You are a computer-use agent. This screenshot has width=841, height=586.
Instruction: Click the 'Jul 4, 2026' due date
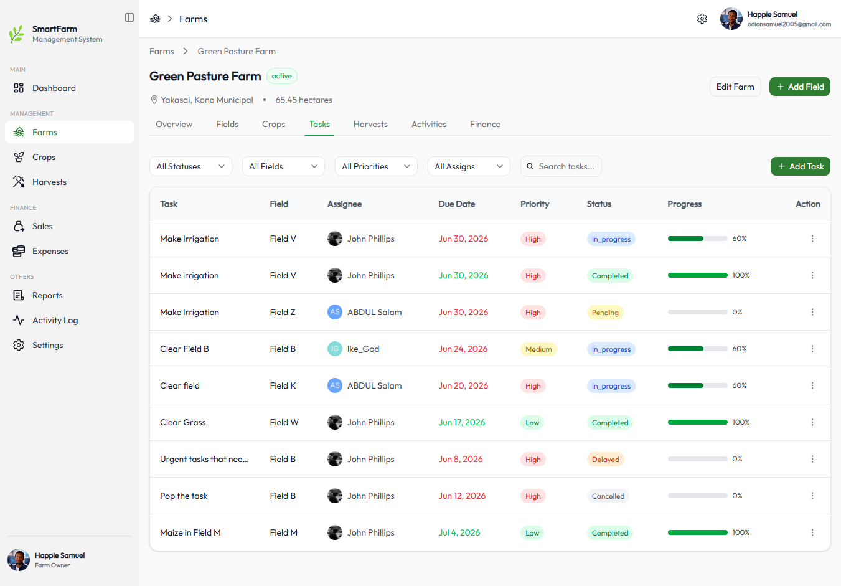tap(459, 532)
